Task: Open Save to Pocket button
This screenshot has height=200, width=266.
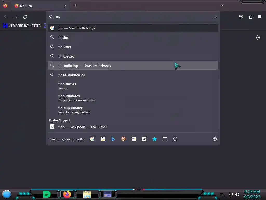Action: [x=241, y=17]
